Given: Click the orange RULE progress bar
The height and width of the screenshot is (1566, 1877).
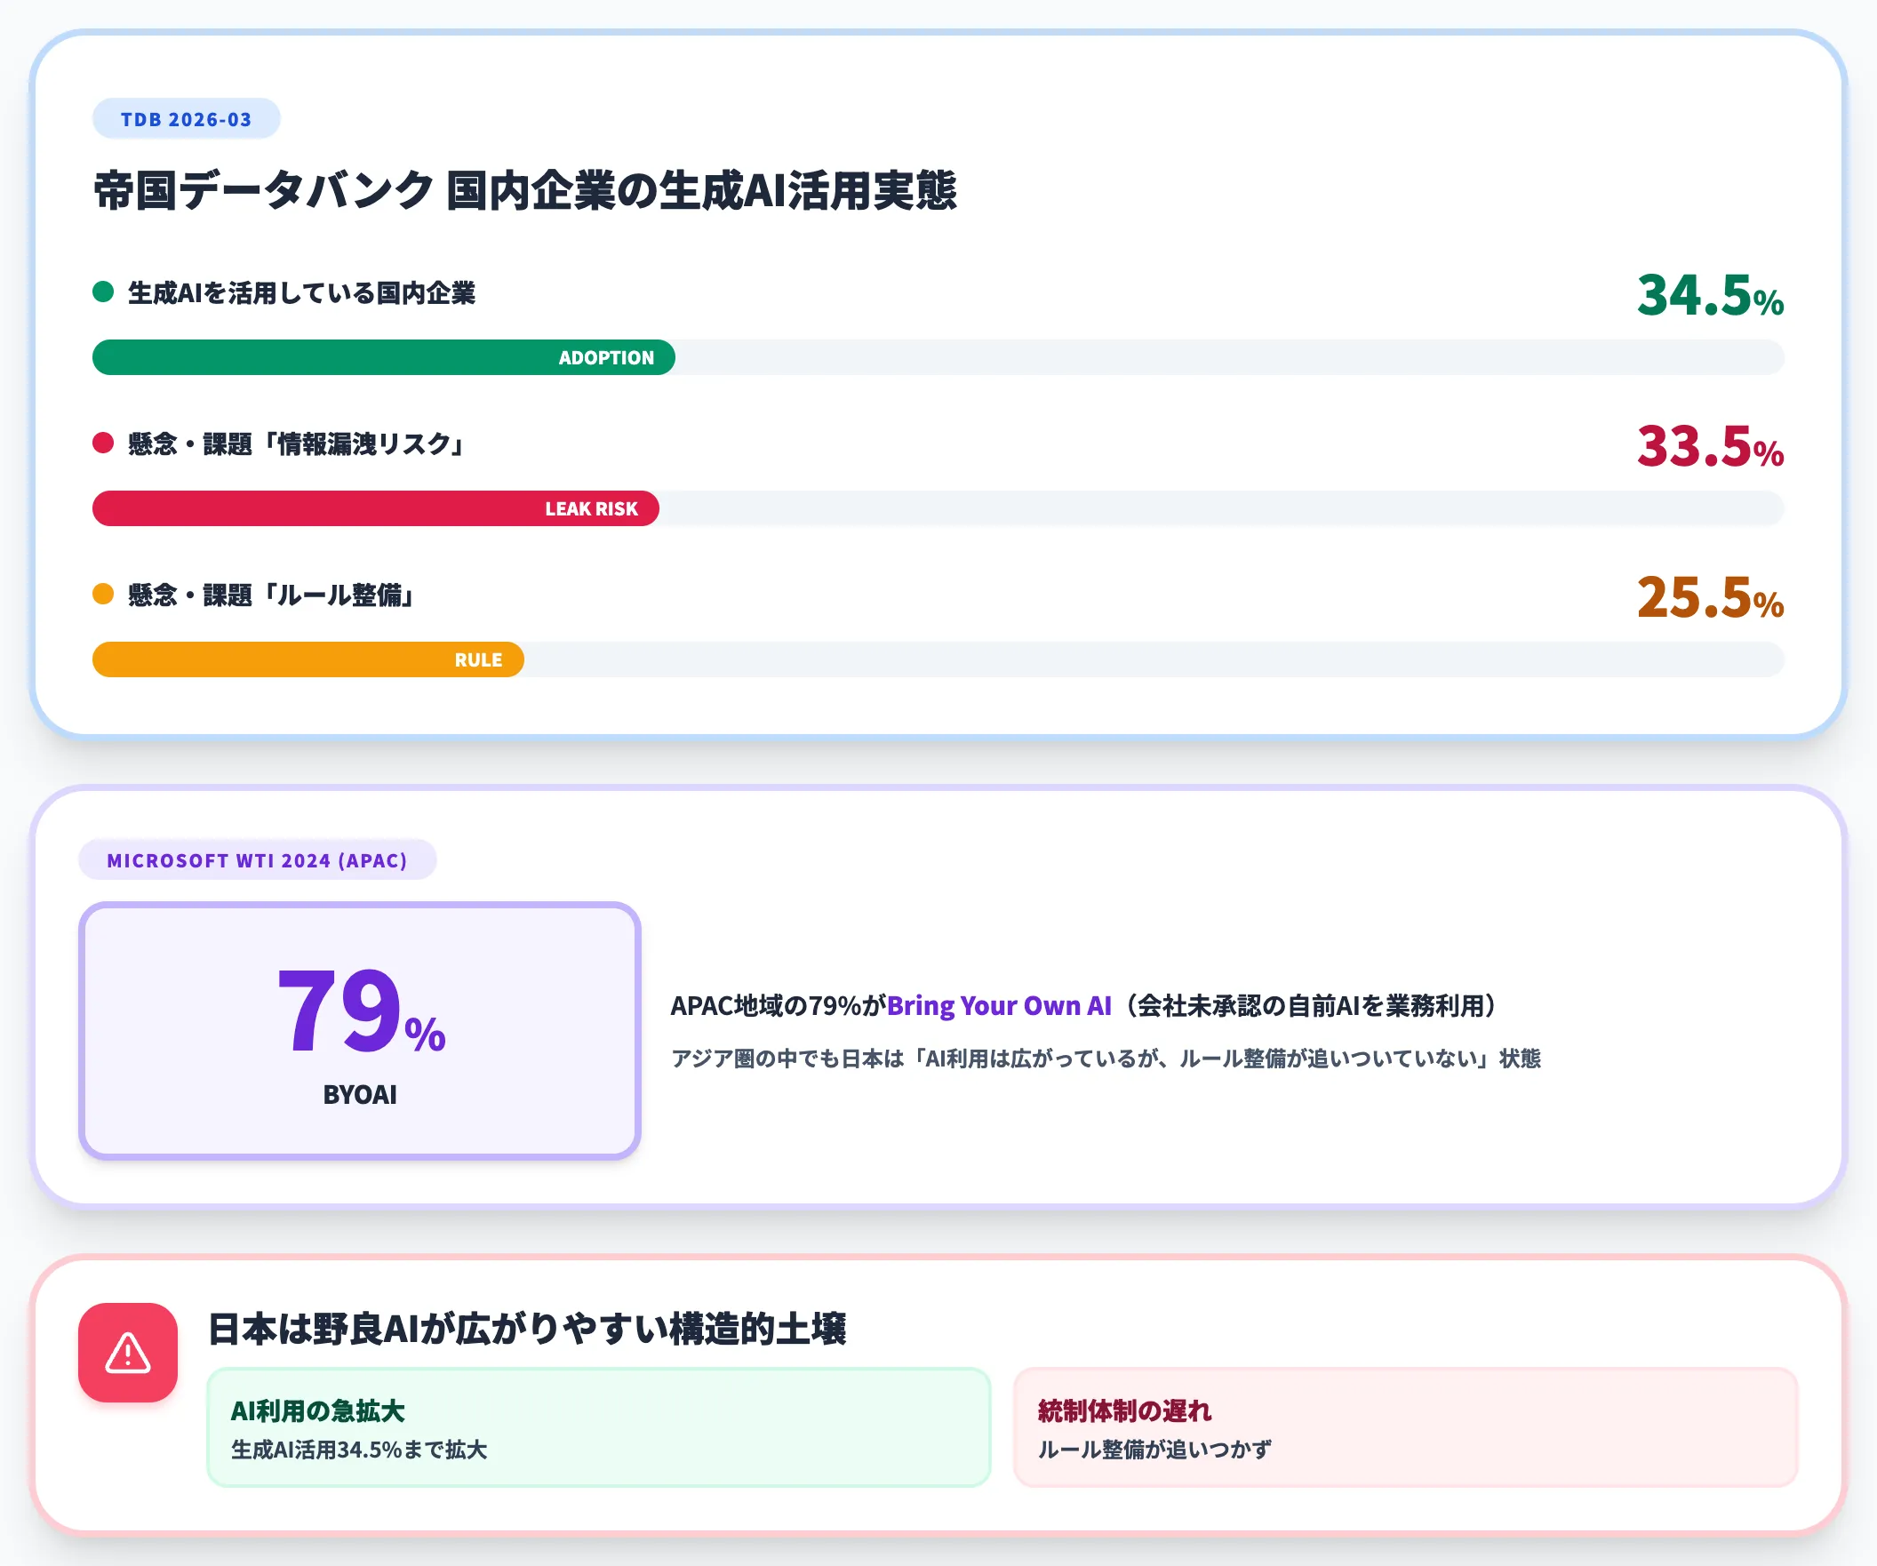Looking at the screenshot, I should 308,659.
